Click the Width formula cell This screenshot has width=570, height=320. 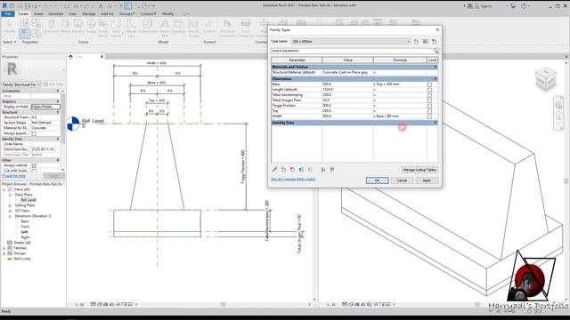400,116
